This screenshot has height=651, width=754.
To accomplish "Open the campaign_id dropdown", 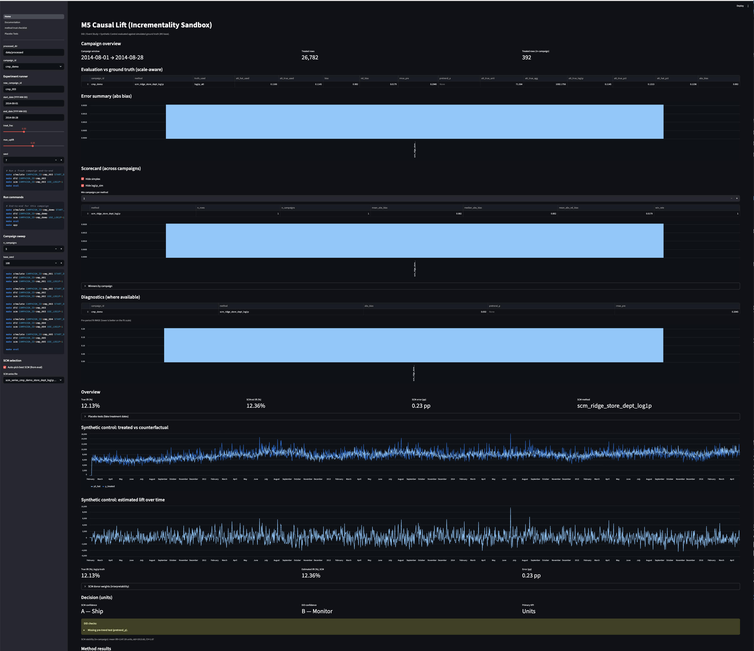I will pos(33,66).
